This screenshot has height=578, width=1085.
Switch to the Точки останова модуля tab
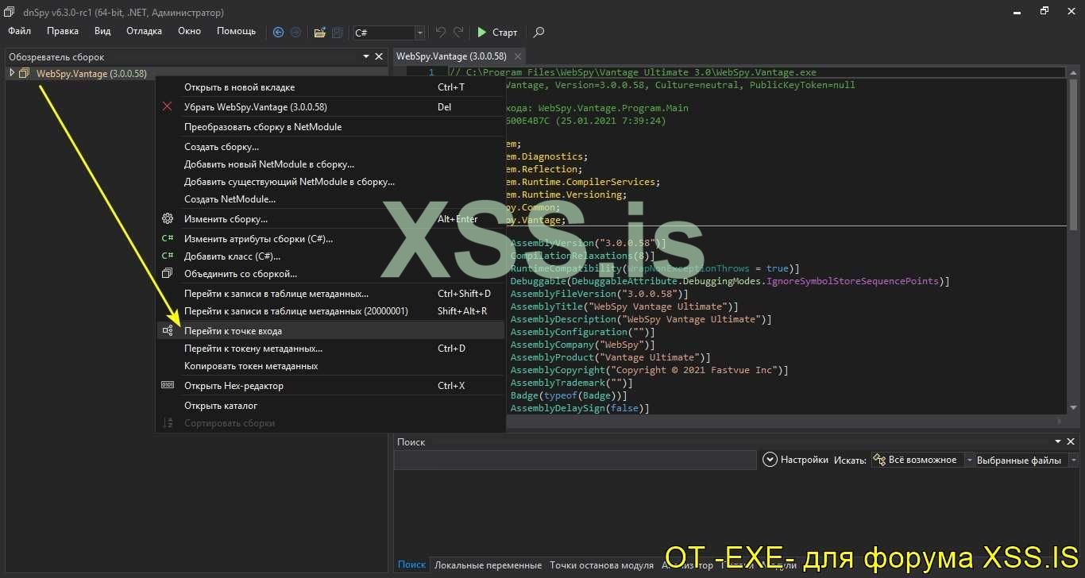(602, 565)
